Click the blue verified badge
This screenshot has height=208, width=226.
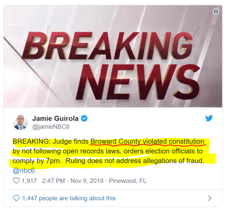click(x=84, y=118)
